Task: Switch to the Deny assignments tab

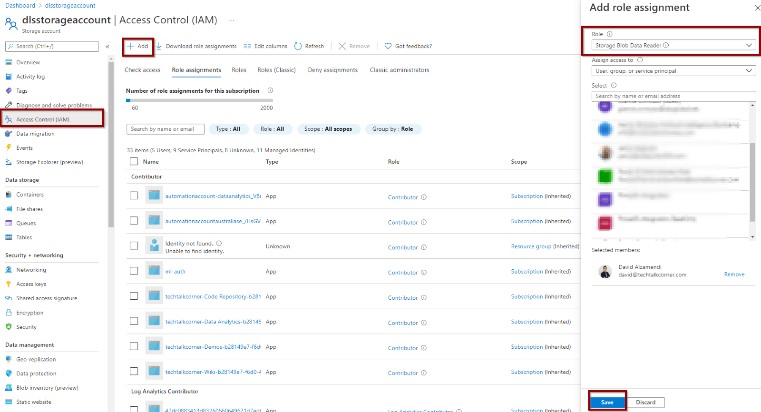Action: (332, 70)
